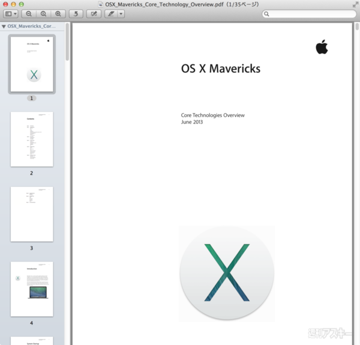360x345 pixels.
Task: Maximize the window with green button
Action: [22, 4]
